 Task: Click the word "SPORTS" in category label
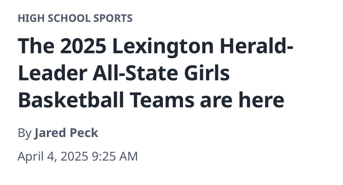pos(113,18)
